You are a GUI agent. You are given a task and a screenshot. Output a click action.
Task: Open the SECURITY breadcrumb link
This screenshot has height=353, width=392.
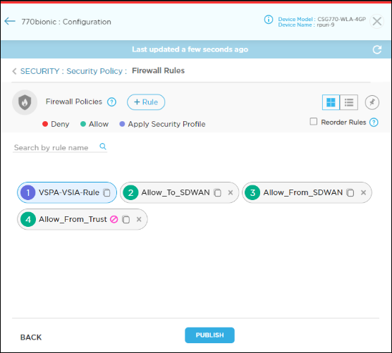39,71
